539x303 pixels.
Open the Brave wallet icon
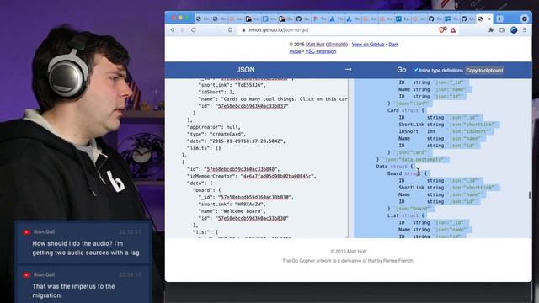click(x=502, y=30)
